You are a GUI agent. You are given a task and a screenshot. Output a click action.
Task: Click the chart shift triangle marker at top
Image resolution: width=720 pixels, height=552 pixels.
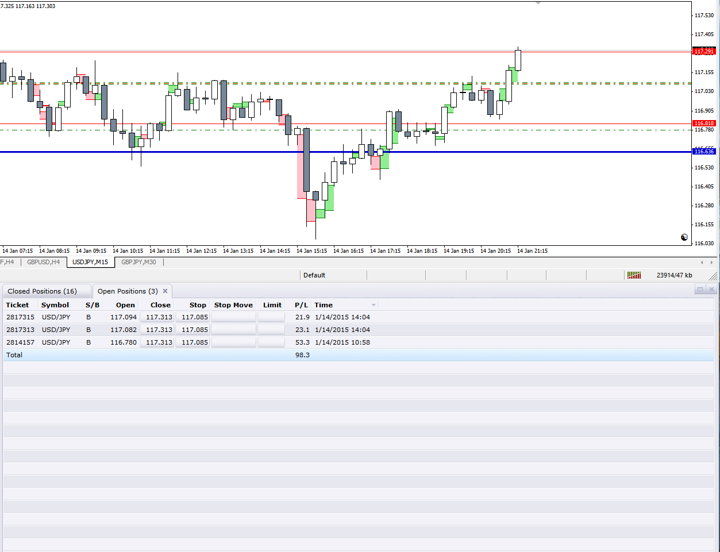tap(538, 3)
